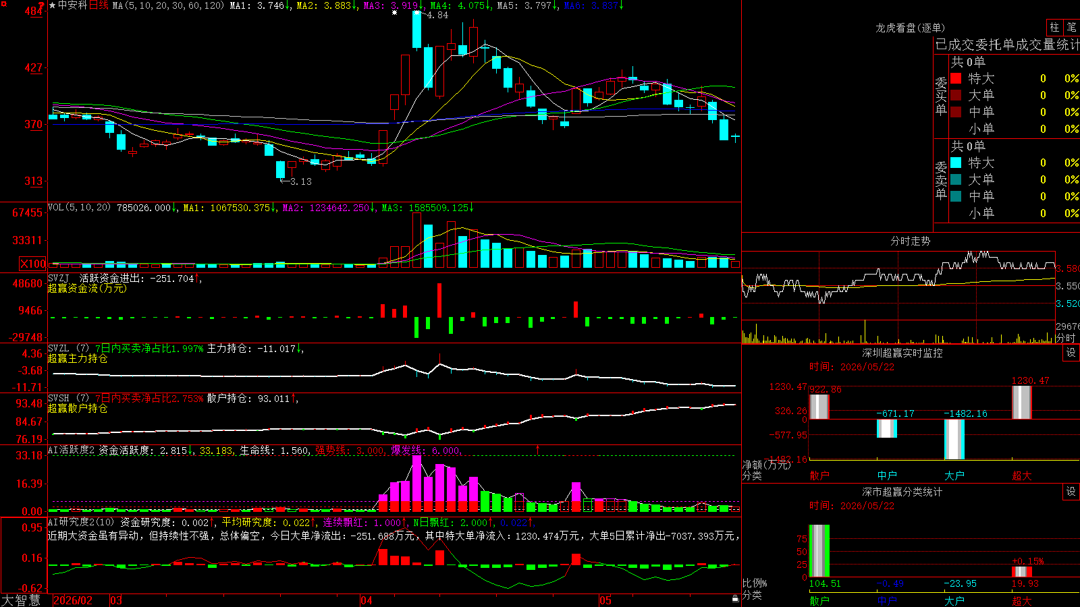The width and height of the screenshot is (1080, 607).
Task: Jump to the 05 month marker
Action: (x=605, y=600)
